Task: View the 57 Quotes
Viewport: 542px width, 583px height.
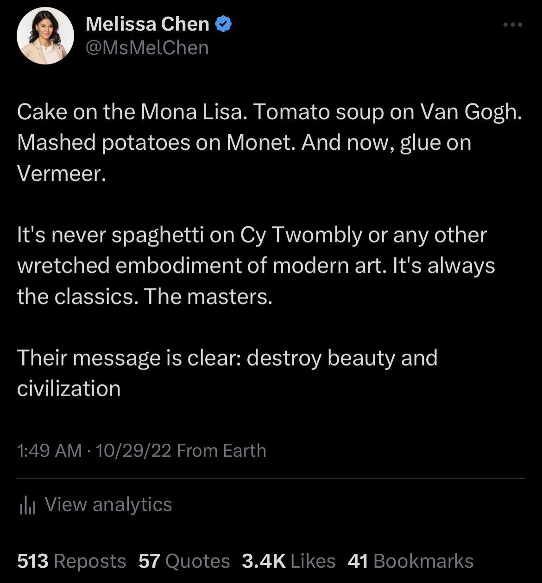Action: click(184, 561)
